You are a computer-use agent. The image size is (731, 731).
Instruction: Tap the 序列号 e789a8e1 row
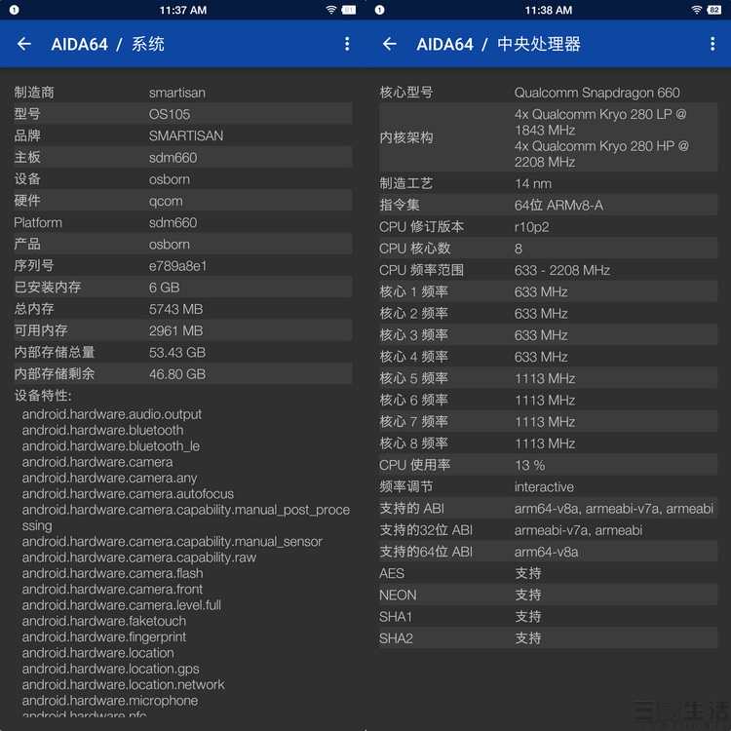point(182,265)
